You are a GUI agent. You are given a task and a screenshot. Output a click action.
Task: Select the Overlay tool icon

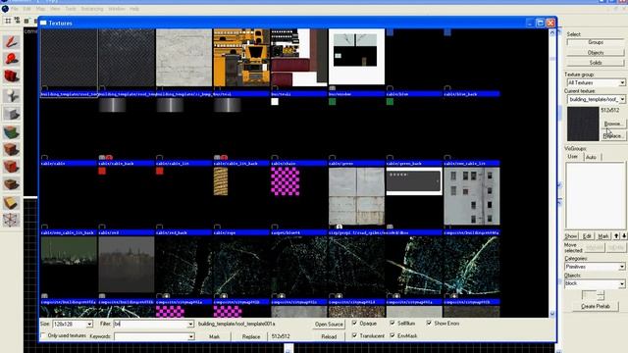pyautogui.click(x=11, y=184)
